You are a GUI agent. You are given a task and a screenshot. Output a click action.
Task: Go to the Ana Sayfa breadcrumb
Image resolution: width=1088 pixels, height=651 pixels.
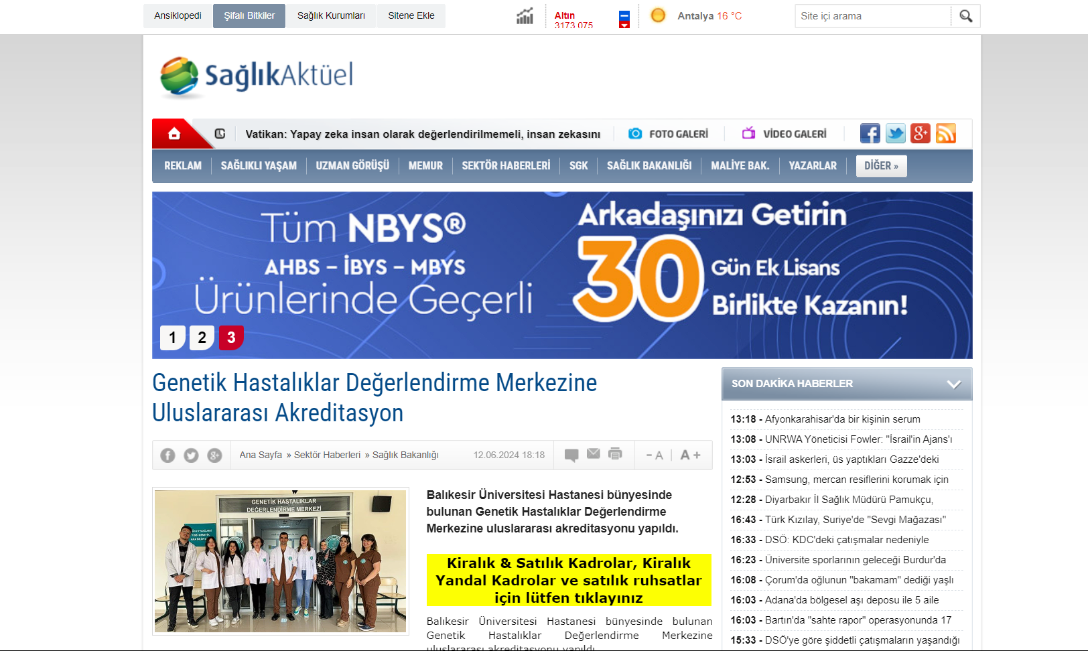tap(261, 455)
